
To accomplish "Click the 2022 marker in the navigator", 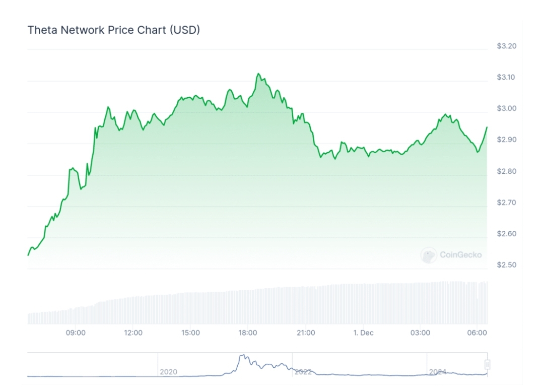I will [x=303, y=372].
